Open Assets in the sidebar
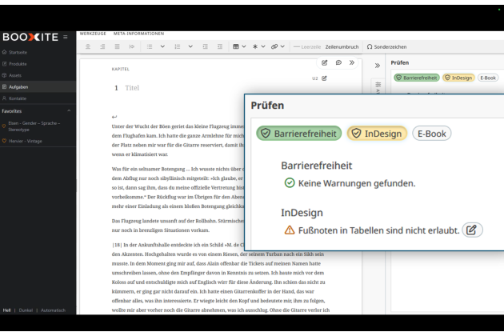The height and width of the screenshot is (336, 504). click(38, 75)
